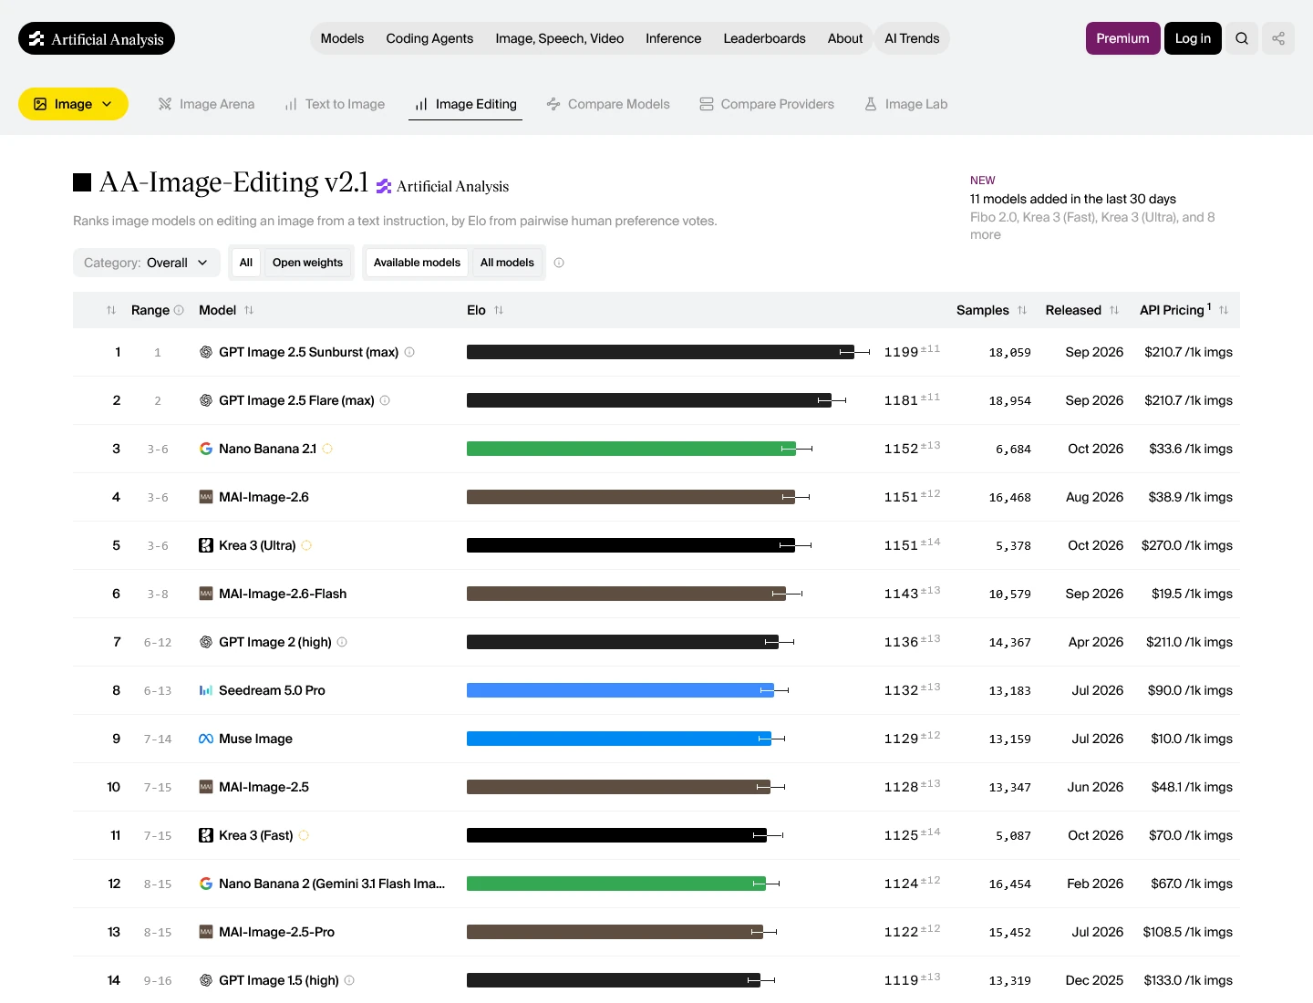Open the AI Trends menu item

(912, 38)
